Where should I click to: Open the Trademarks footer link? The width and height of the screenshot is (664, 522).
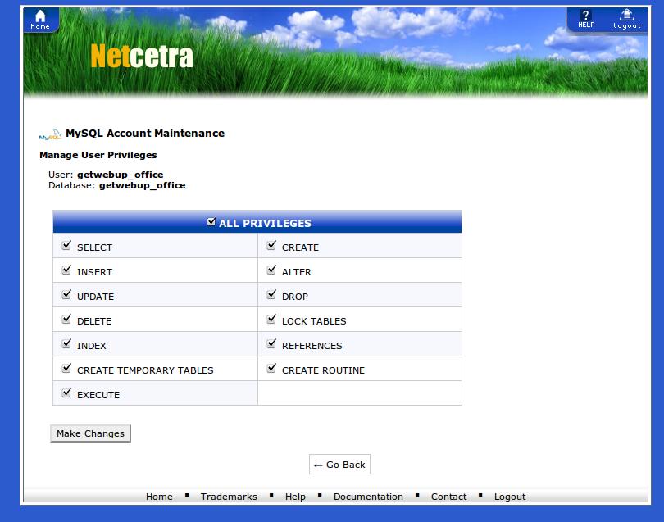pyautogui.click(x=229, y=497)
